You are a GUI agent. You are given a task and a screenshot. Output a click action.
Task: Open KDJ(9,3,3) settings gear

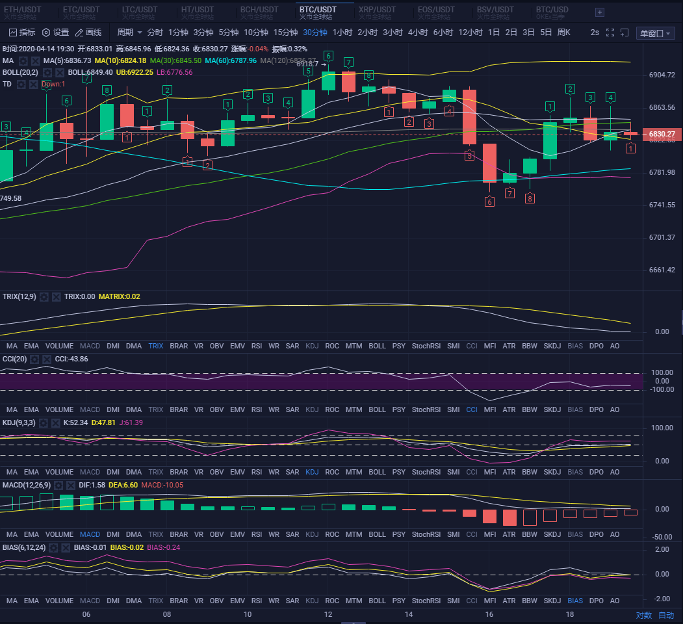click(43, 422)
